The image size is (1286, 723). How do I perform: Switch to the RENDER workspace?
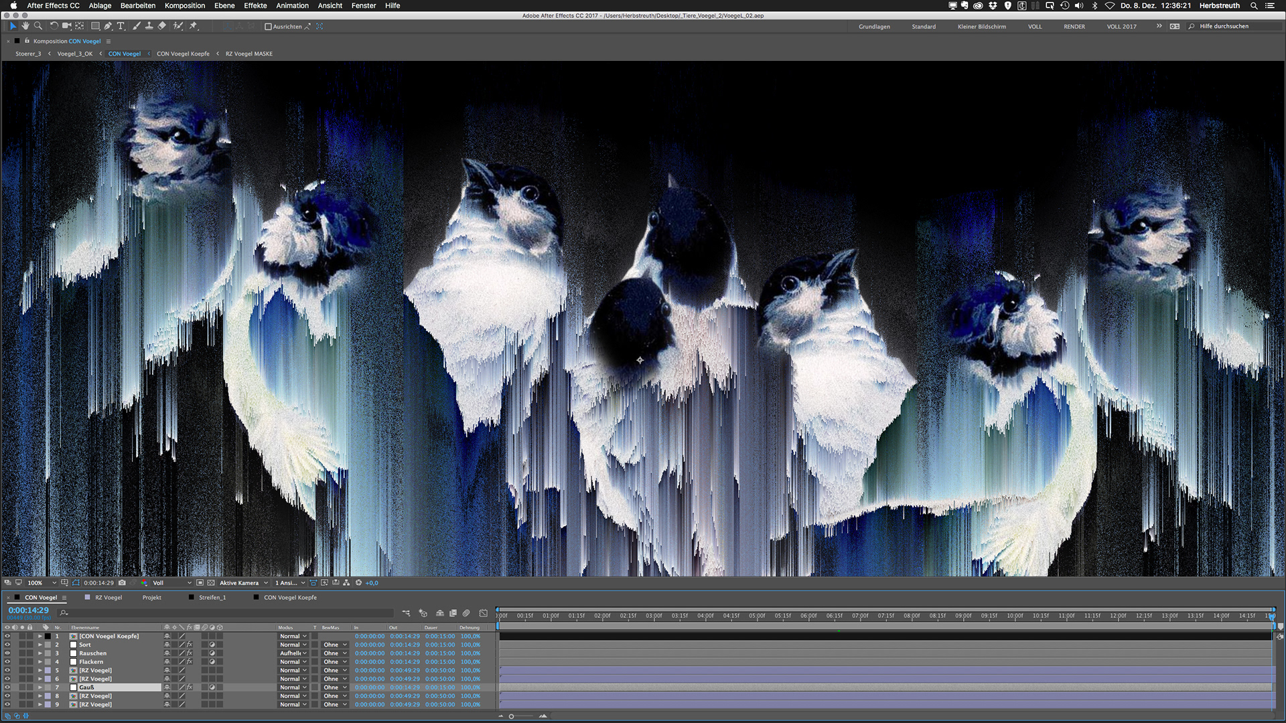[x=1074, y=27]
